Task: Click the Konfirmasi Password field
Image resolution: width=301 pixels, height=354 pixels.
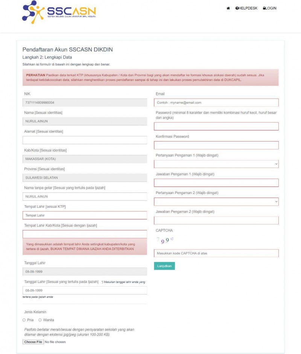Action: (x=216, y=145)
